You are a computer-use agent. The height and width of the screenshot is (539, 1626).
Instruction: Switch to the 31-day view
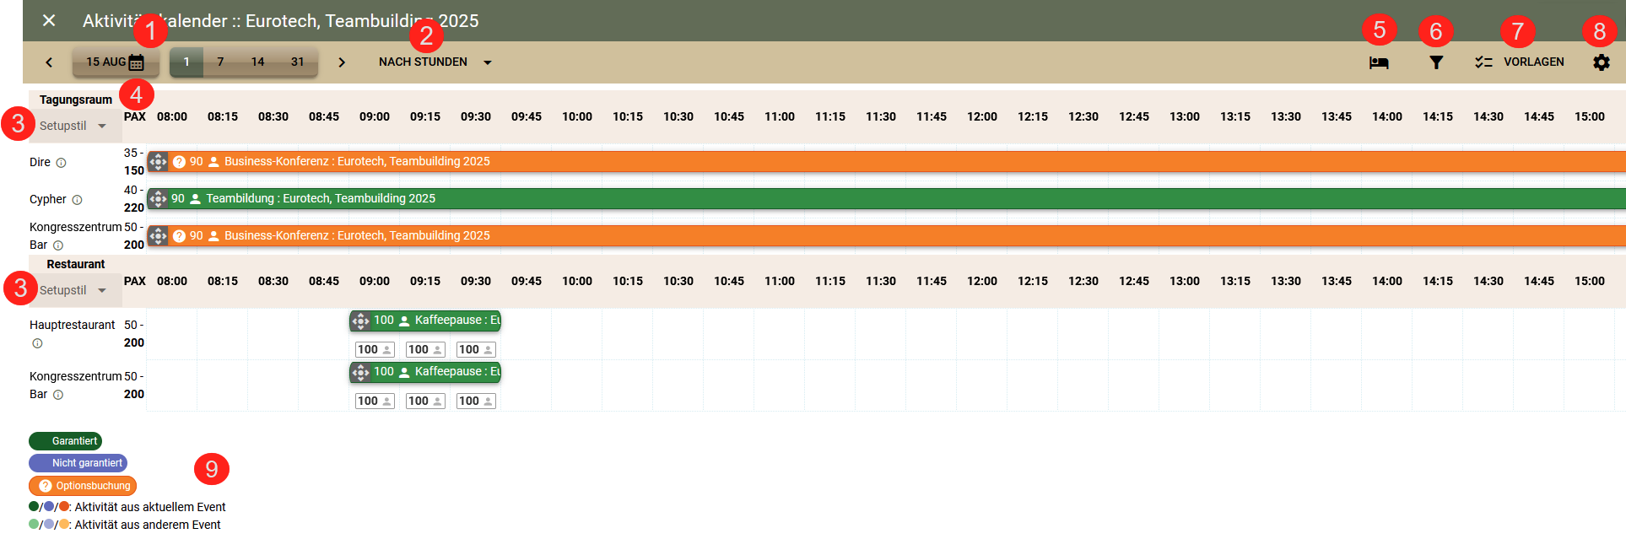pyautogui.click(x=297, y=62)
